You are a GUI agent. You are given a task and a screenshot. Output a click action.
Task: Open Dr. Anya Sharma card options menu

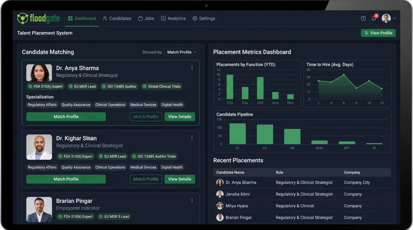point(192,68)
